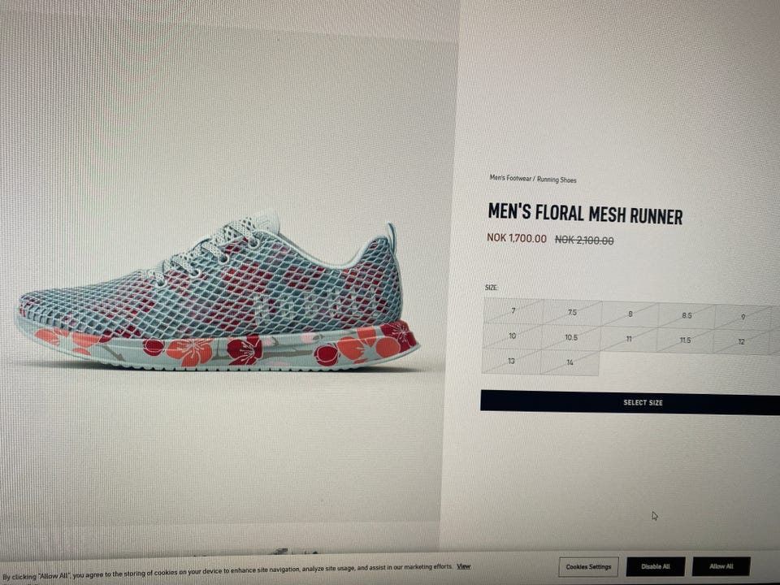Choose size 11 box

(x=629, y=340)
